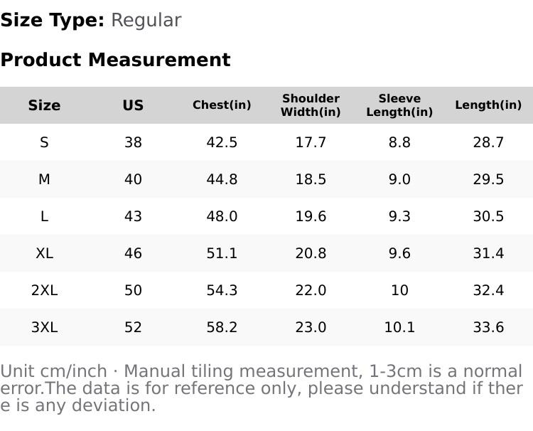Click the Chest(in) column header
The image size is (533, 431).
(222, 105)
